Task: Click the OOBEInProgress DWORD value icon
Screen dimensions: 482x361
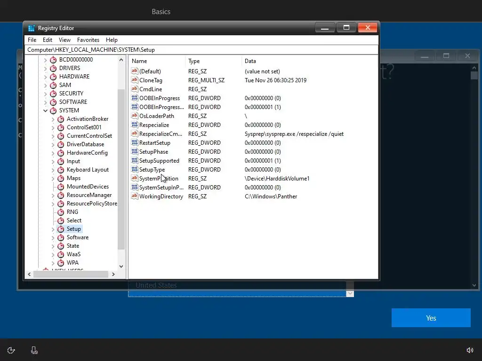Action: pos(134,98)
